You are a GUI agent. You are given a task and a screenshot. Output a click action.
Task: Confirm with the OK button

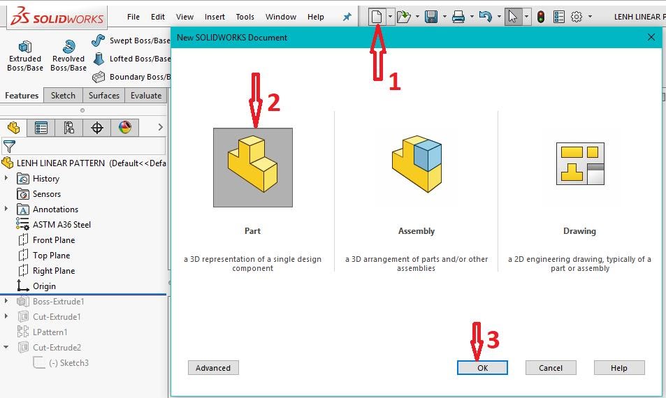click(482, 368)
